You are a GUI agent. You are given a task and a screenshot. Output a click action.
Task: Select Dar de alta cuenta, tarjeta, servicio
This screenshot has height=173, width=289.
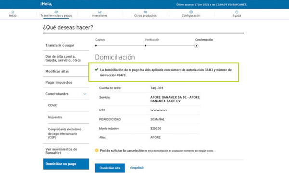pyautogui.click(x=63, y=58)
